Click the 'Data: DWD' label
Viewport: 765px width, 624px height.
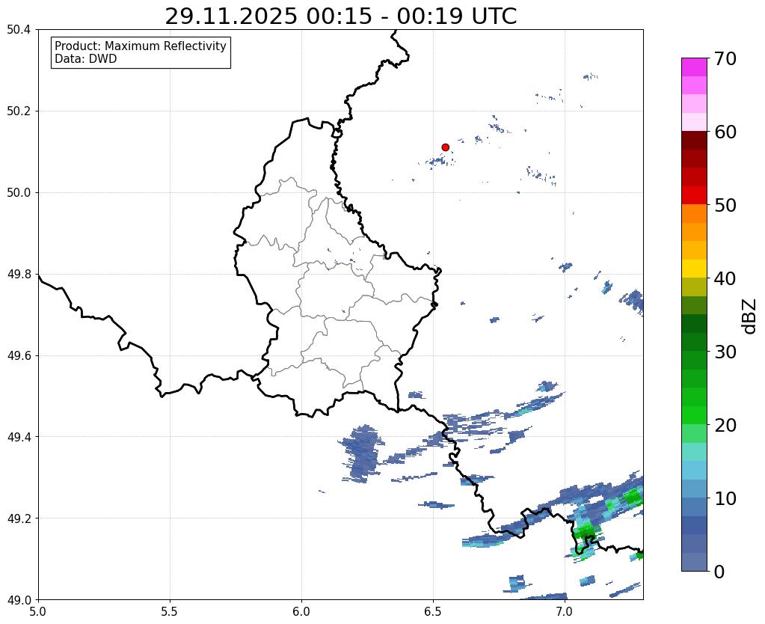click(86, 59)
